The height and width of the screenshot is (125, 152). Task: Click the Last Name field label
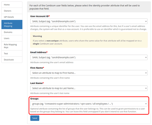tap(37, 83)
